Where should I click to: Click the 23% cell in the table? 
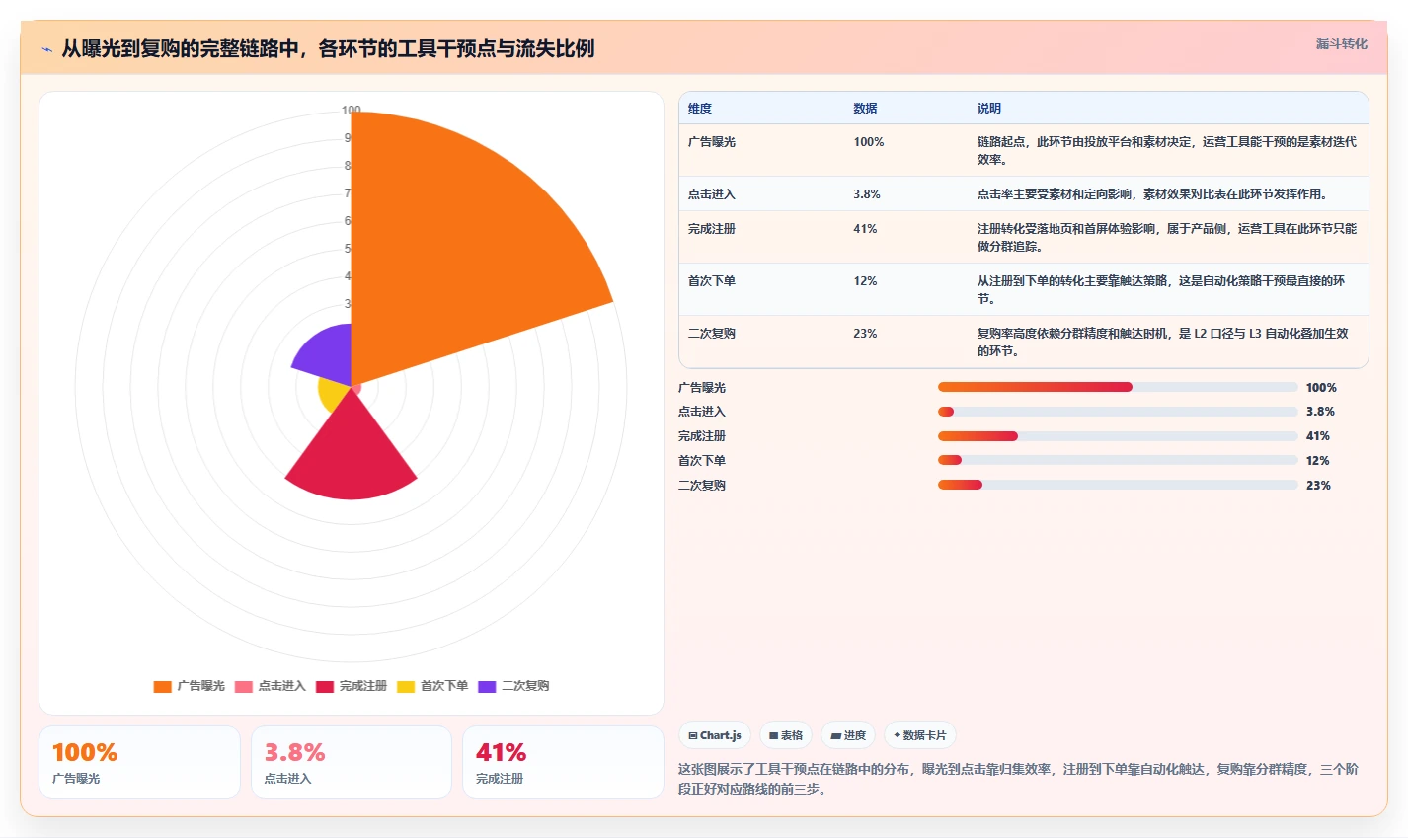click(865, 334)
